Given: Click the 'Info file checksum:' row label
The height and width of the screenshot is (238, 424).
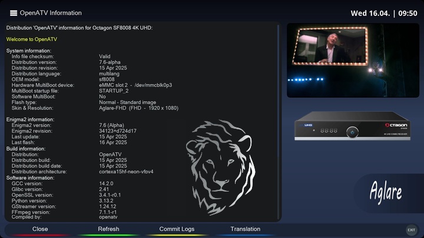Looking at the screenshot, I should pyautogui.click(x=33, y=56).
